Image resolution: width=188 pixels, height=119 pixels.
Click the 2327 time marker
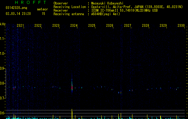coord(128,26)
